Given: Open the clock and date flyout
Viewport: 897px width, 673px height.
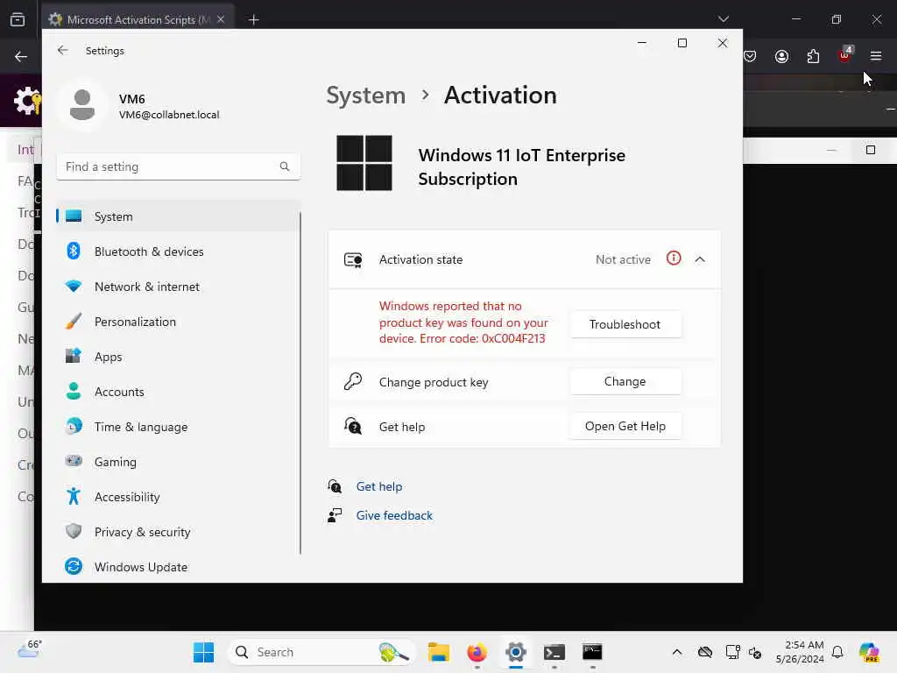Looking at the screenshot, I should click(x=800, y=652).
